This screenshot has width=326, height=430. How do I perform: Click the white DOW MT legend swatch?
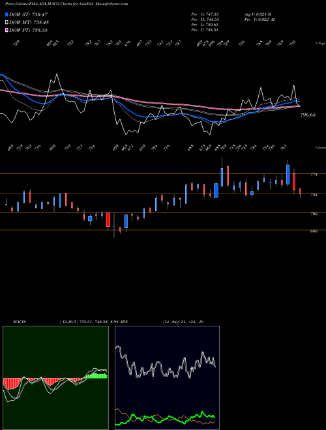(x=7, y=22)
